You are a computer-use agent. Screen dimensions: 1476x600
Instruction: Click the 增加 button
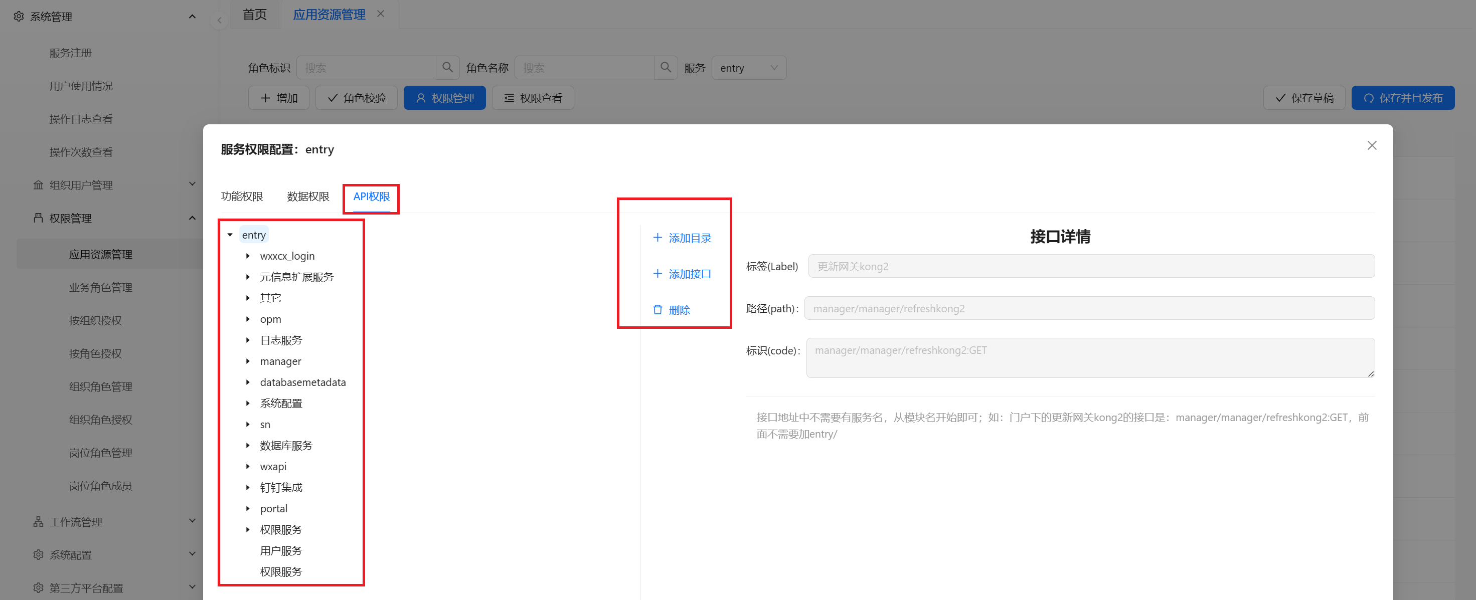coord(278,98)
